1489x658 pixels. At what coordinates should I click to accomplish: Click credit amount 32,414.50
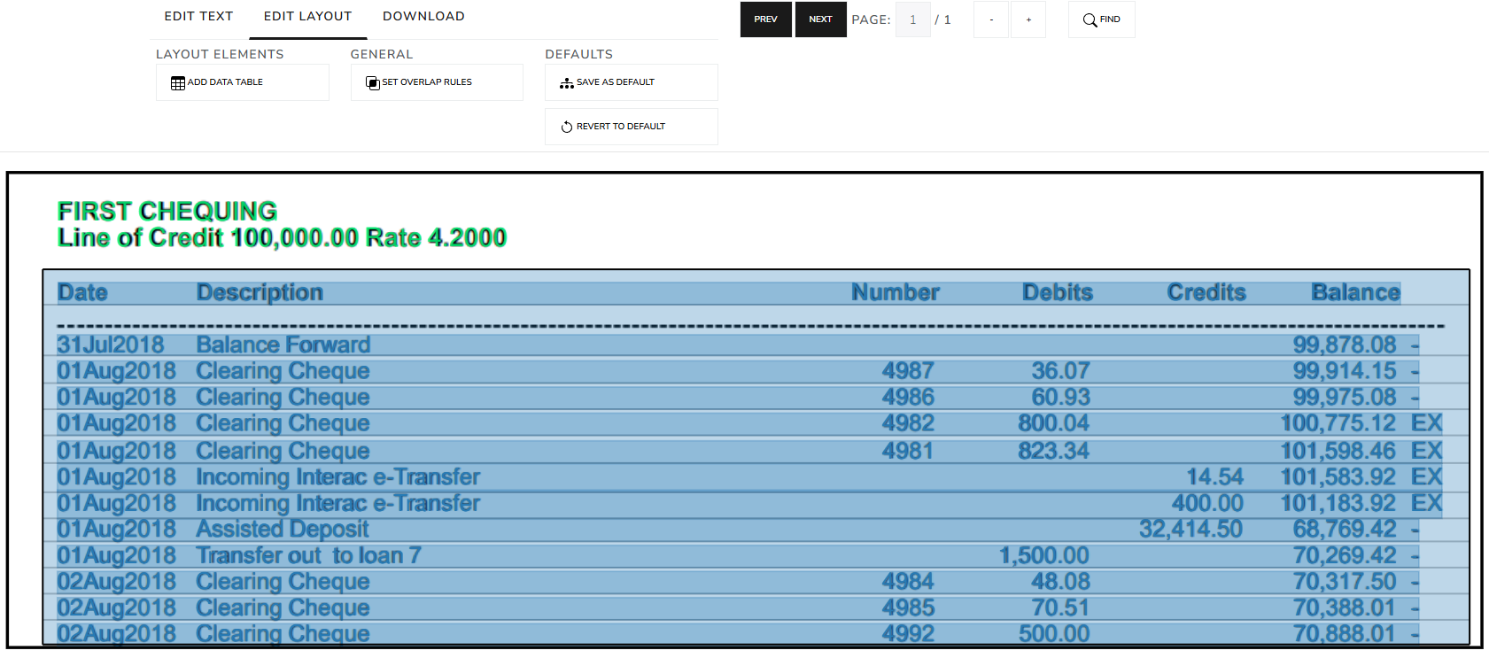click(1190, 530)
